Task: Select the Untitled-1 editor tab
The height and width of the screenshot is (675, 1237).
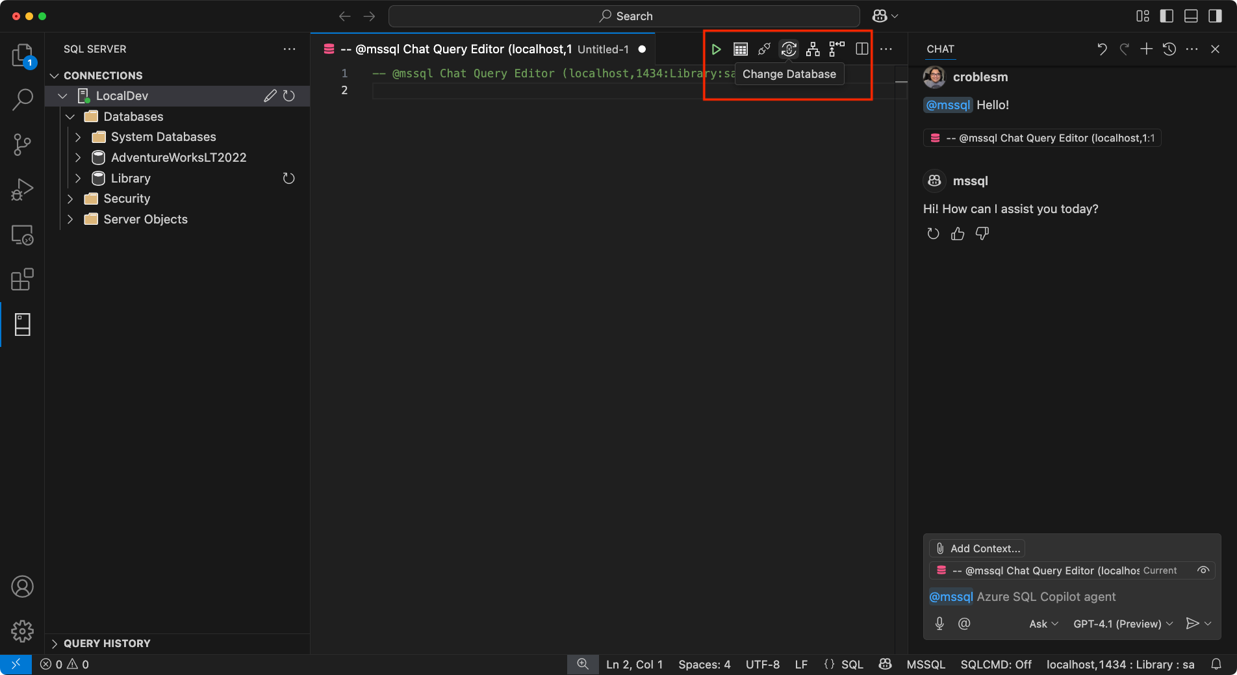Action: (603, 49)
